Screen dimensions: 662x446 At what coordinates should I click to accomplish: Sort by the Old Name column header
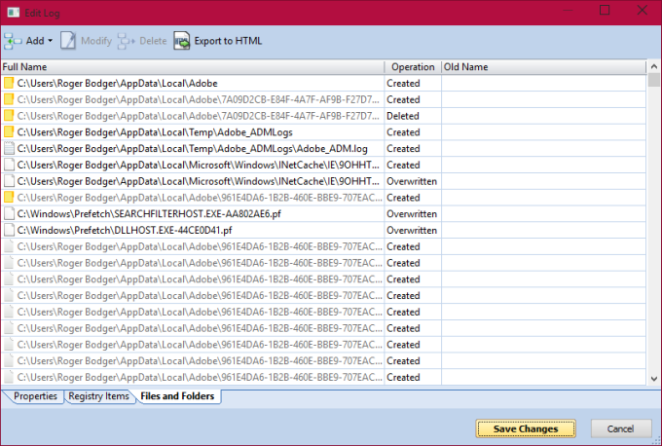pos(544,67)
